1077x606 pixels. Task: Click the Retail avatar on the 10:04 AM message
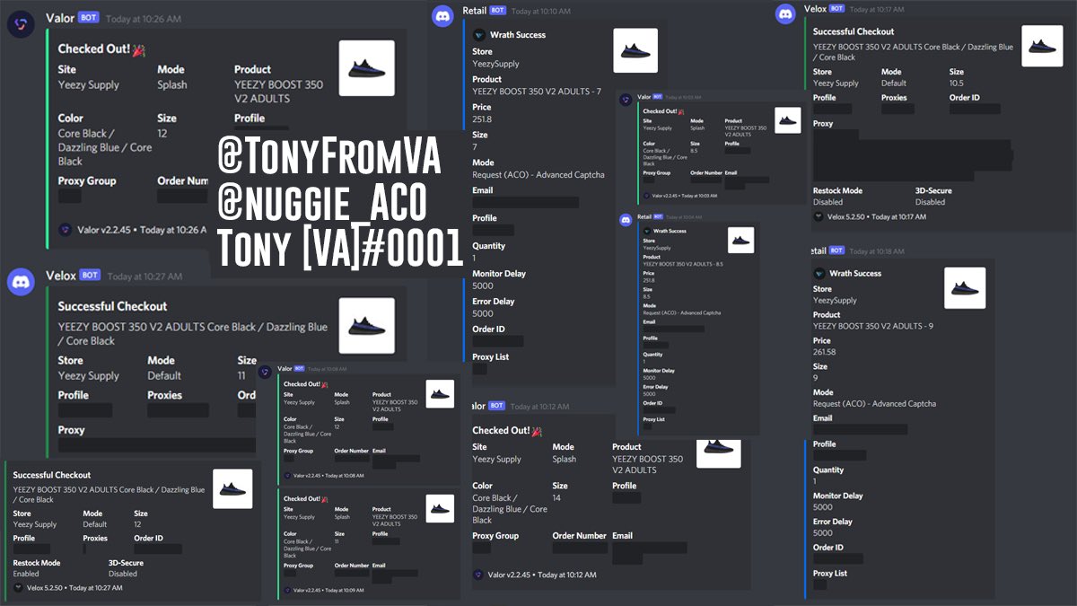pyautogui.click(x=626, y=219)
